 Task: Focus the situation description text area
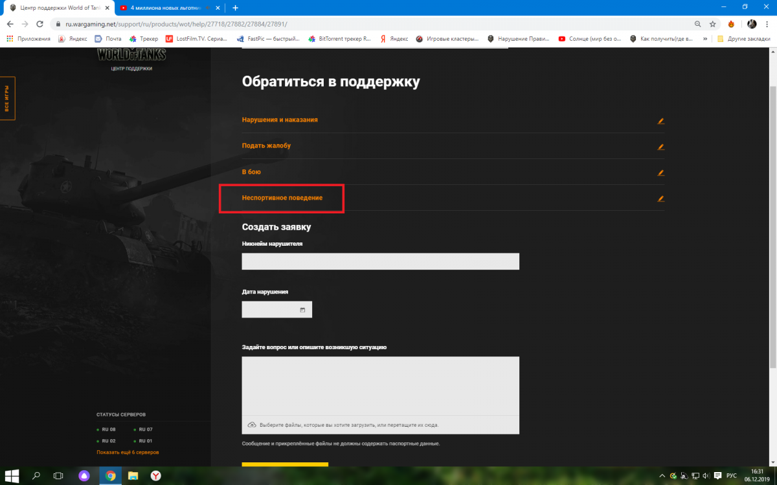pos(381,385)
